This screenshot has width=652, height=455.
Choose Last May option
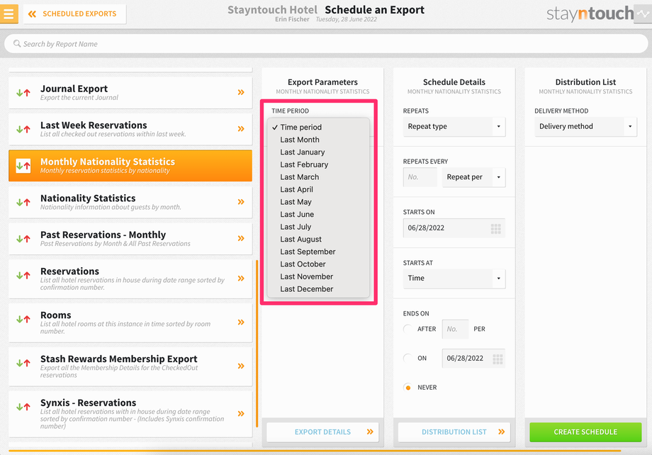pos(318,202)
